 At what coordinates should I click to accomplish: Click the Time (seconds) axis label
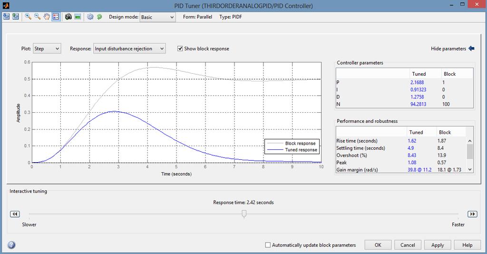coord(176,174)
